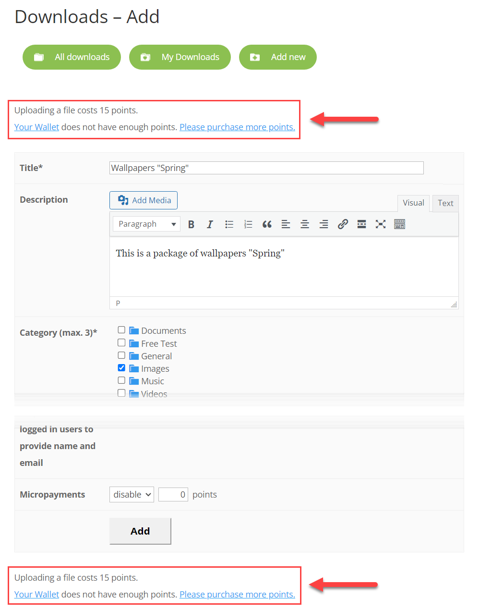Image resolution: width=480 pixels, height=610 pixels.
Task: Click the folder icon beside General
Action: [134, 356]
